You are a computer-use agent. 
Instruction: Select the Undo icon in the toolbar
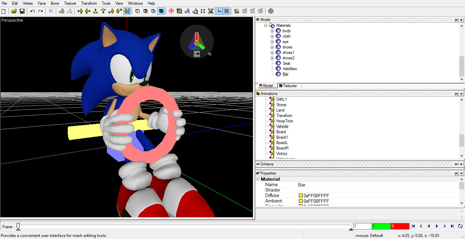pyautogui.click(x=32, y=11)
